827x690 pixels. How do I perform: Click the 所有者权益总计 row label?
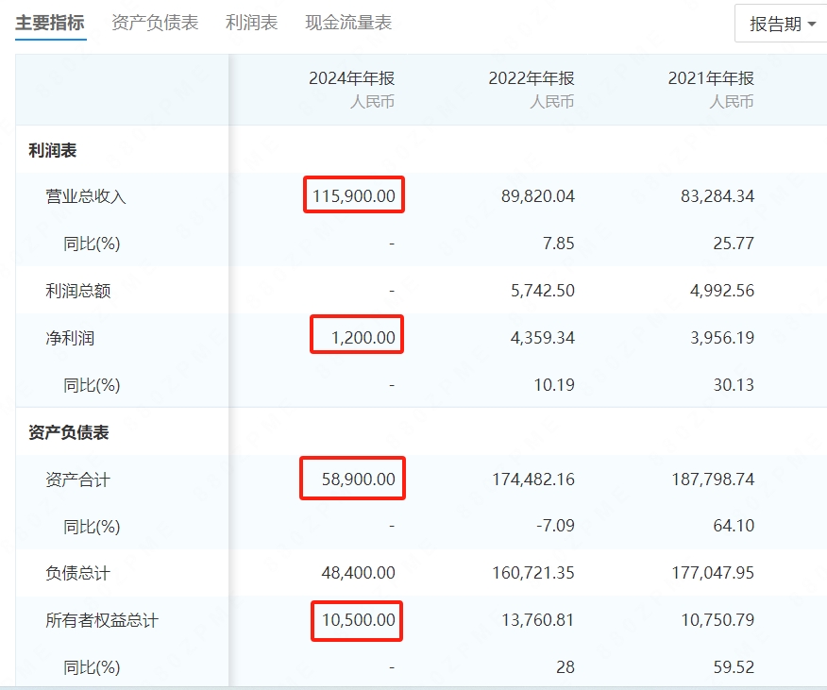(x=102, y=620)
